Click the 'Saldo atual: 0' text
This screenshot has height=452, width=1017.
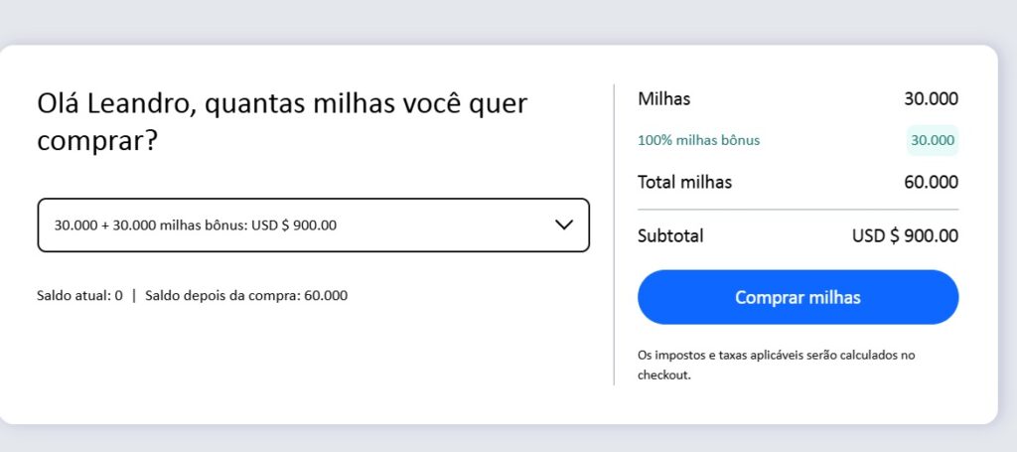(79, 295)
